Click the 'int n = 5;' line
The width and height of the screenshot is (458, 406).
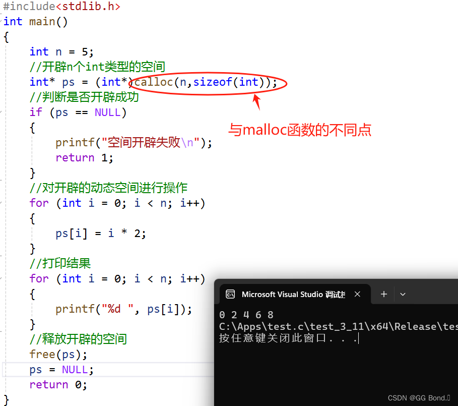pyautogui.click(x=61, y=52)
